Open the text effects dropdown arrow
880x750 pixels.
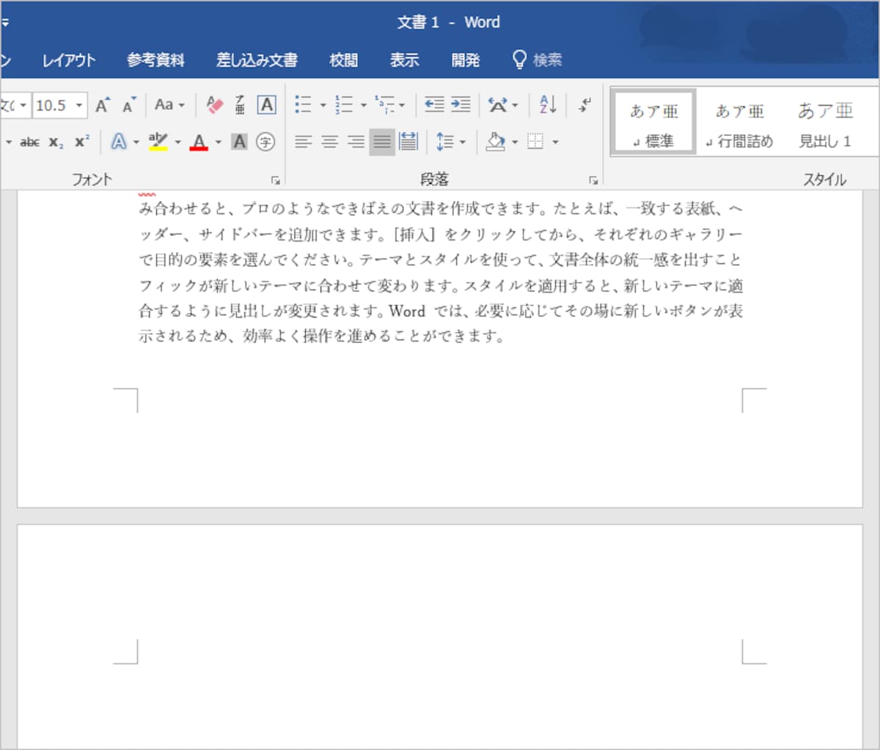coord(136,142)
